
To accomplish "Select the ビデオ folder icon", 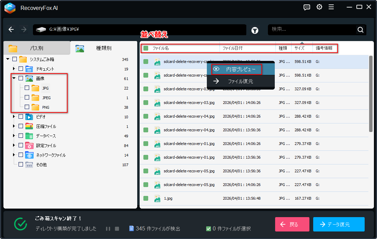I will coord(29,117).
